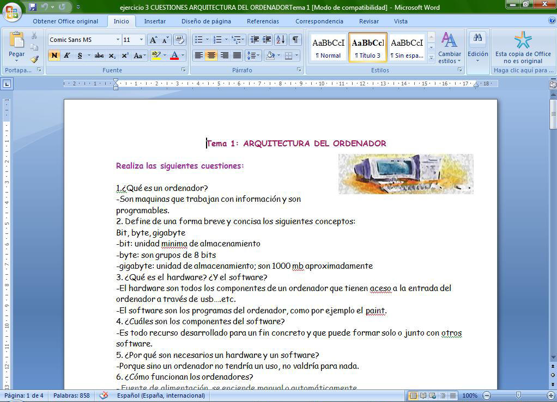The width and height of the screenshot is (557, 402).
Task: Click the computer illustration in document
Action: (405, 174)
